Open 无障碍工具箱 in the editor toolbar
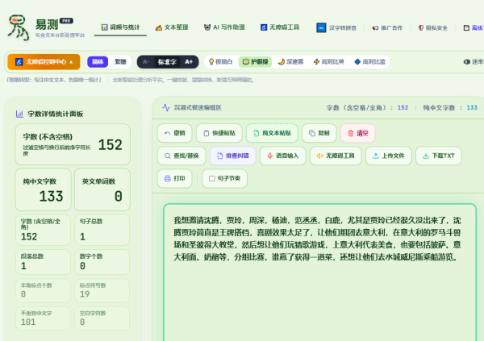Image resolution: width=484 pixels, height=341 pixels. pyautogui.click(x=336, y=156)
